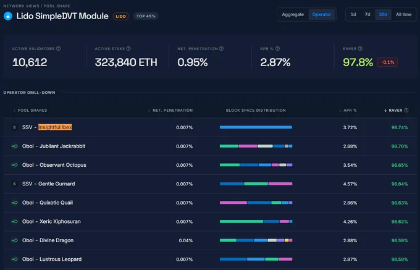
Task: Click Obol icon beside Xeric Xiphosuran
Action: [x=14, y=222]
